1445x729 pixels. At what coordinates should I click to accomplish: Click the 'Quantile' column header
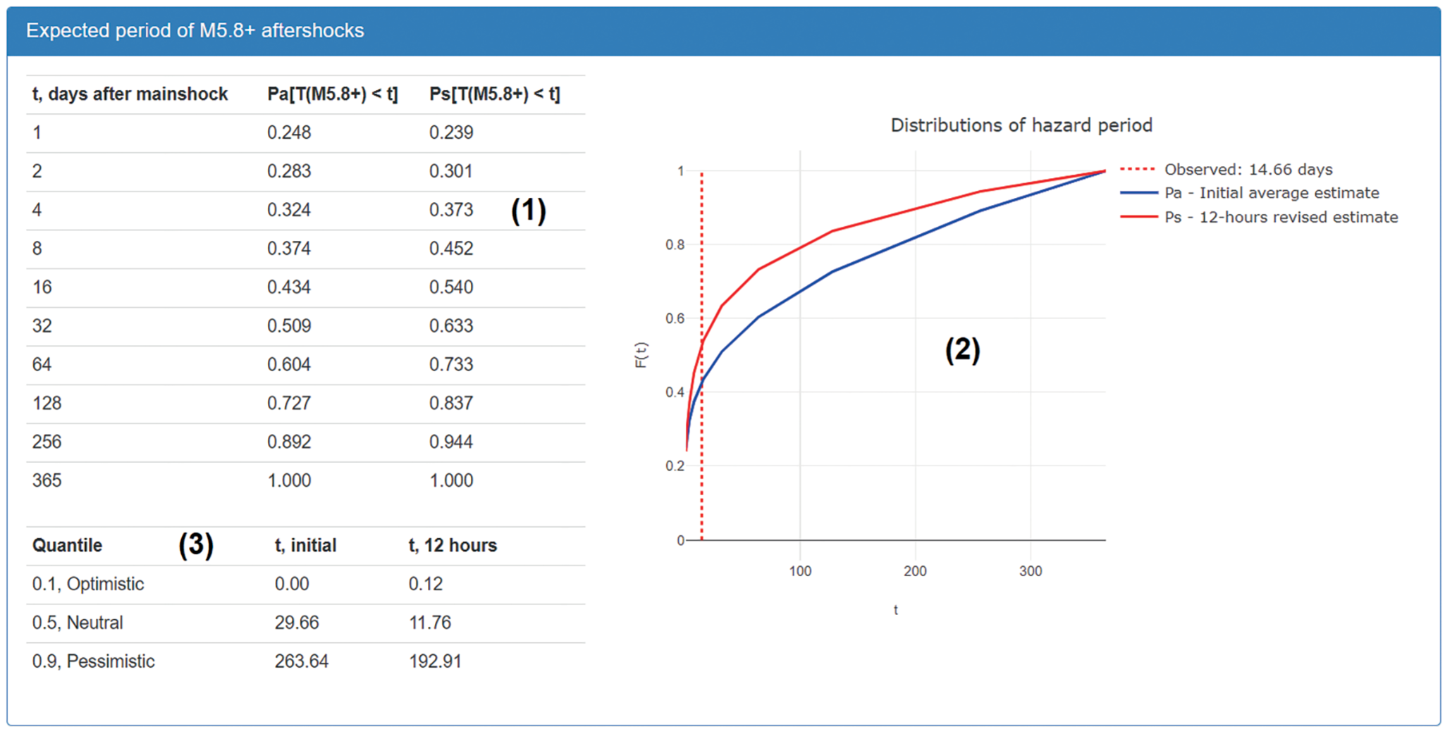[x=67, y=546]
